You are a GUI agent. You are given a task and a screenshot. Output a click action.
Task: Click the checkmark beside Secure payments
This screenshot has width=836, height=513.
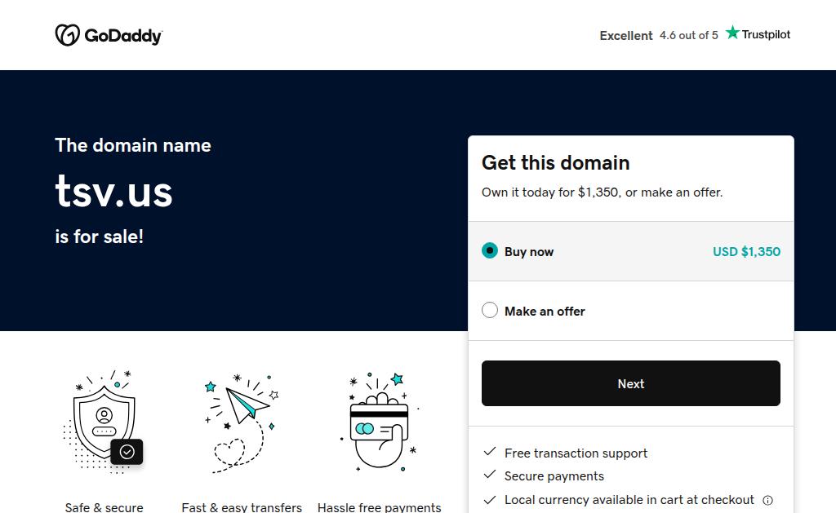pos(490,475)
